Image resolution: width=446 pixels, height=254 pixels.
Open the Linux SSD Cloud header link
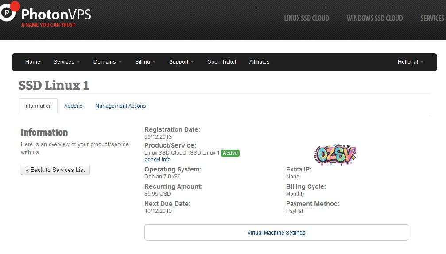(x=306, y=18)
